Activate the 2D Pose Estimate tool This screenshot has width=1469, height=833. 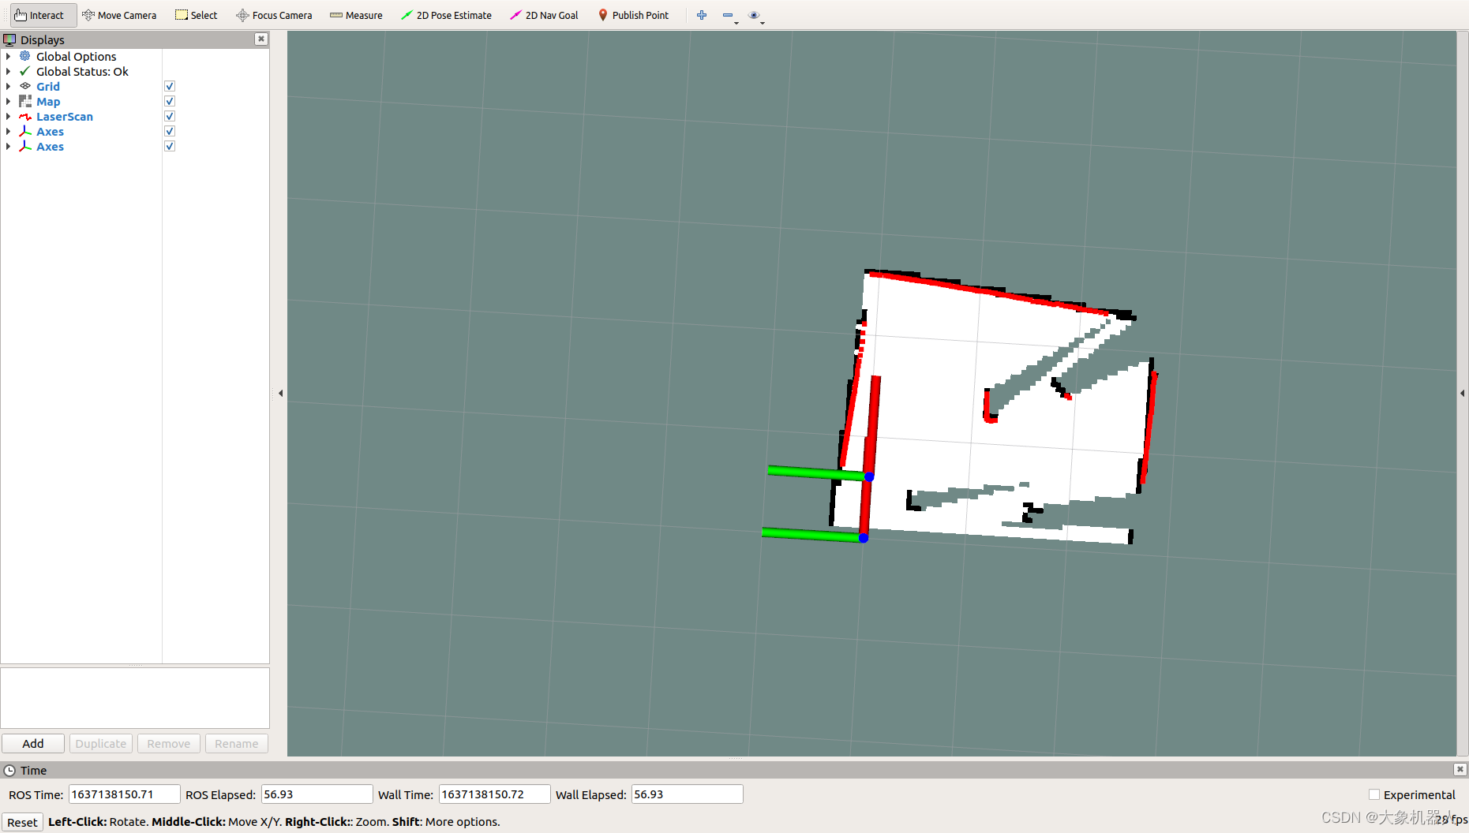point(446,15)
